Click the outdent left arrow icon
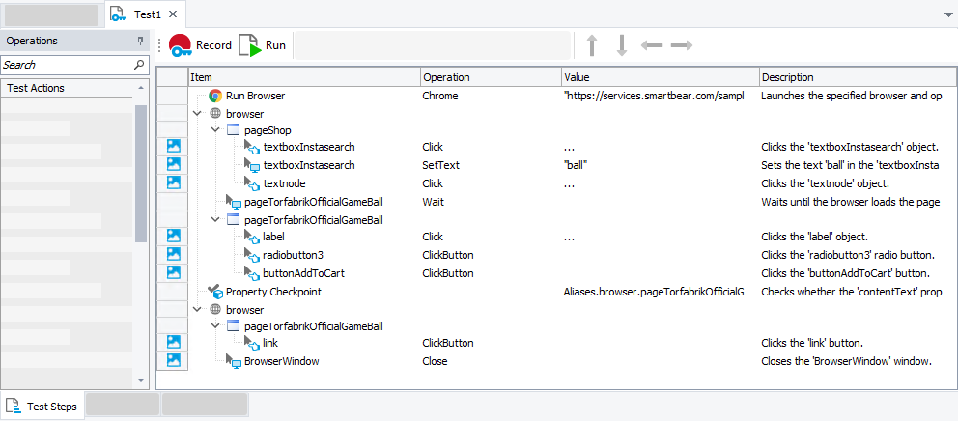Viewport: 958px width, 421px height. pos(652,45)
